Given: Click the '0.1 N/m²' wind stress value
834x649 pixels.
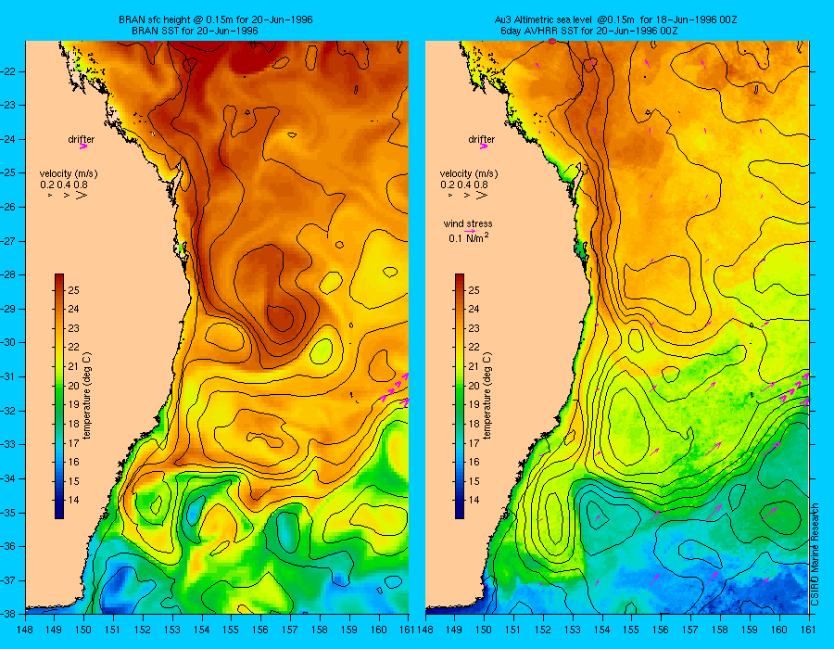Looking at the screenshot, I should (469, 237).
